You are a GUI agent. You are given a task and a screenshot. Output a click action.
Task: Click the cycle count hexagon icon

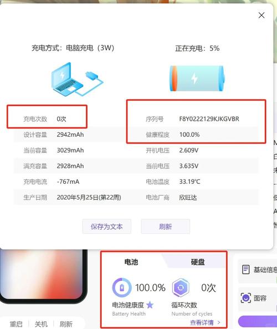tap(181, 287)
